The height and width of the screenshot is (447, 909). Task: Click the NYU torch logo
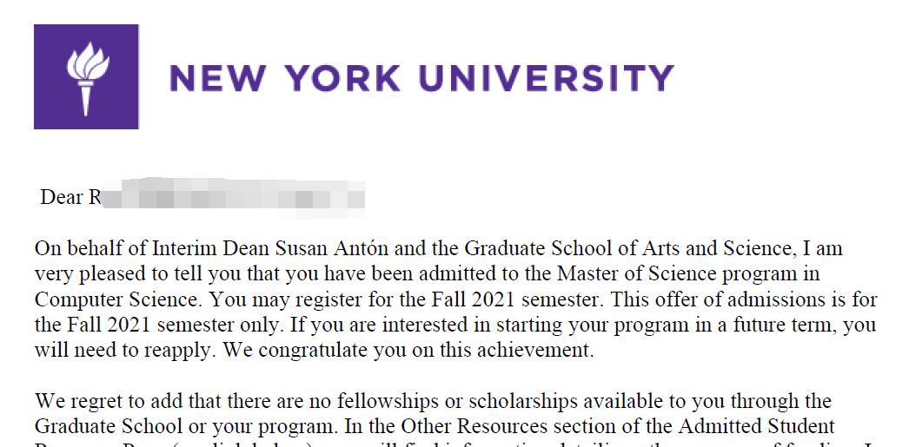pyautogui.click(x=86, y=76)
